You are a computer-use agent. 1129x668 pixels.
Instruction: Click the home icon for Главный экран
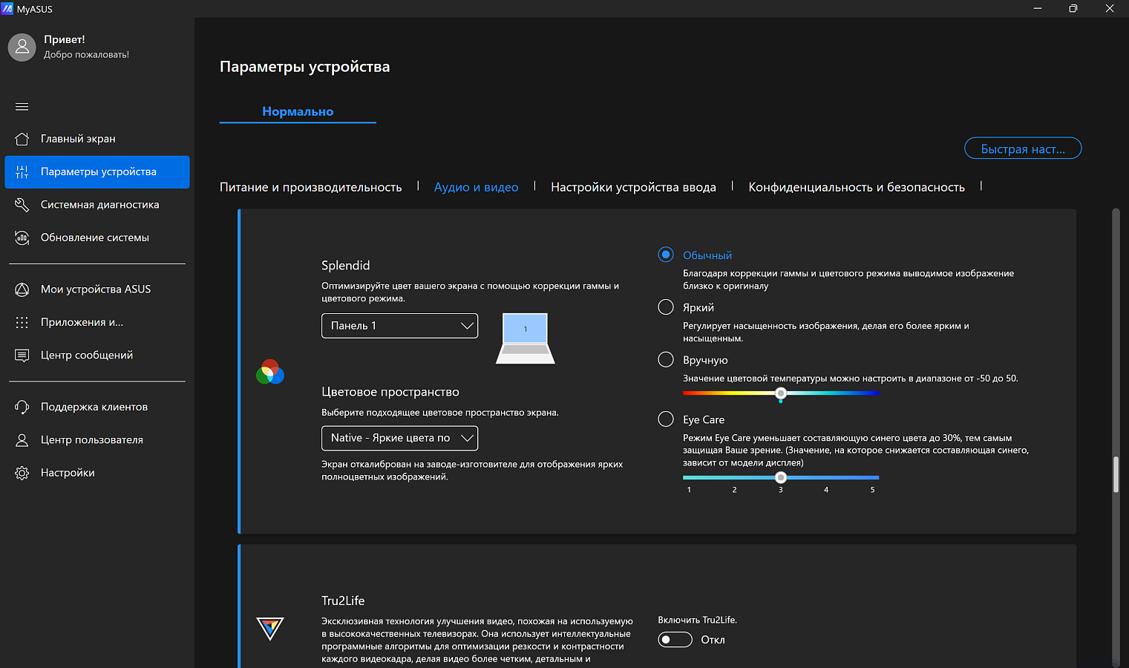[x=22, y=139]
